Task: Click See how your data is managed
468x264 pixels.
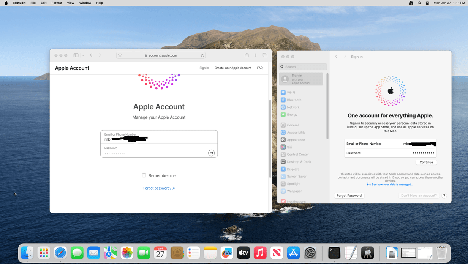Action: click(x=390, y=184)
